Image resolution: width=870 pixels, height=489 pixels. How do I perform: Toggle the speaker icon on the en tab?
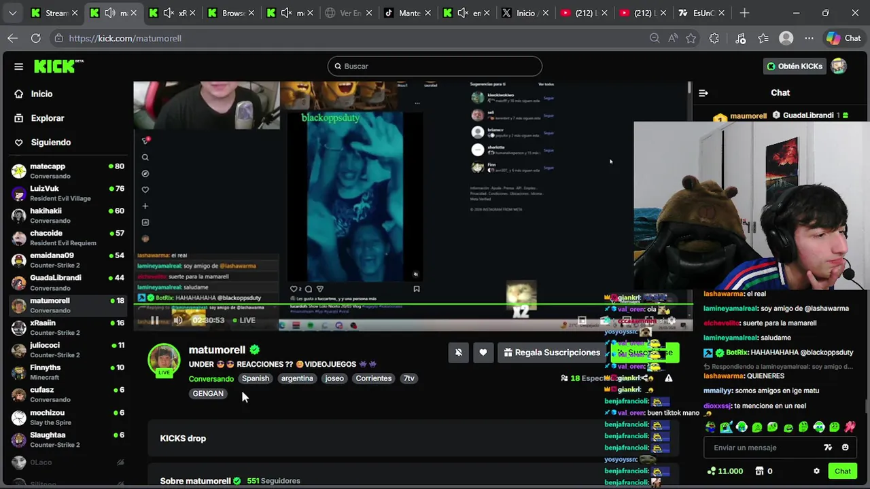463,13
